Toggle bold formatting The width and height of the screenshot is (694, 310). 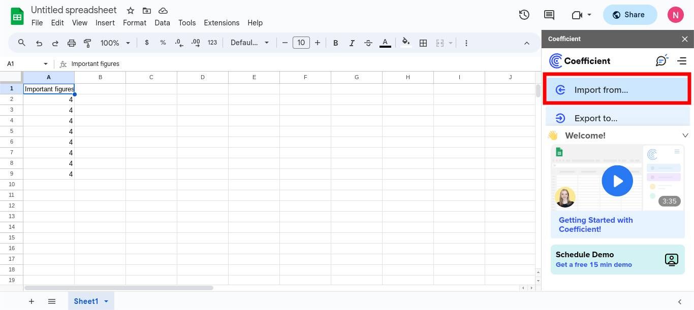[335, 43]
